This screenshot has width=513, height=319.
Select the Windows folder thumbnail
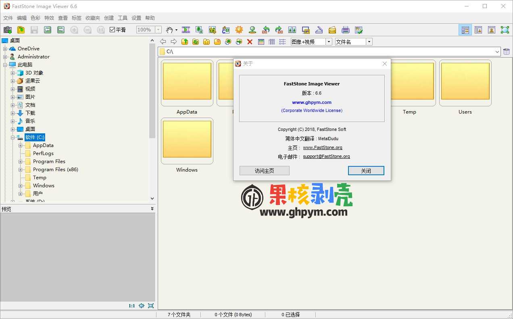187,141
